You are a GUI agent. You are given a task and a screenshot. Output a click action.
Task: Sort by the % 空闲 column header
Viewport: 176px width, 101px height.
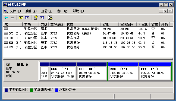(x=143, y=24)
